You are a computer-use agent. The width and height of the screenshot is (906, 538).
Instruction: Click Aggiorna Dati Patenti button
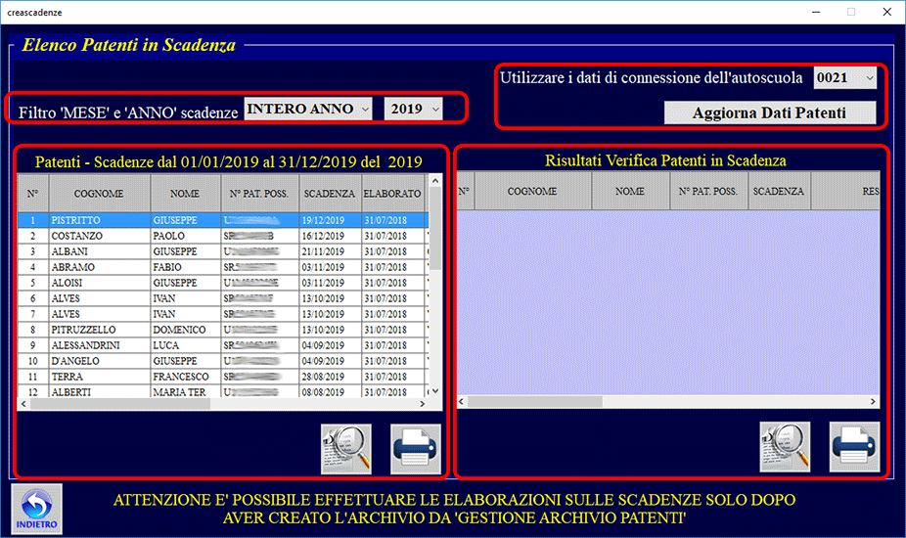click(770, 112)
